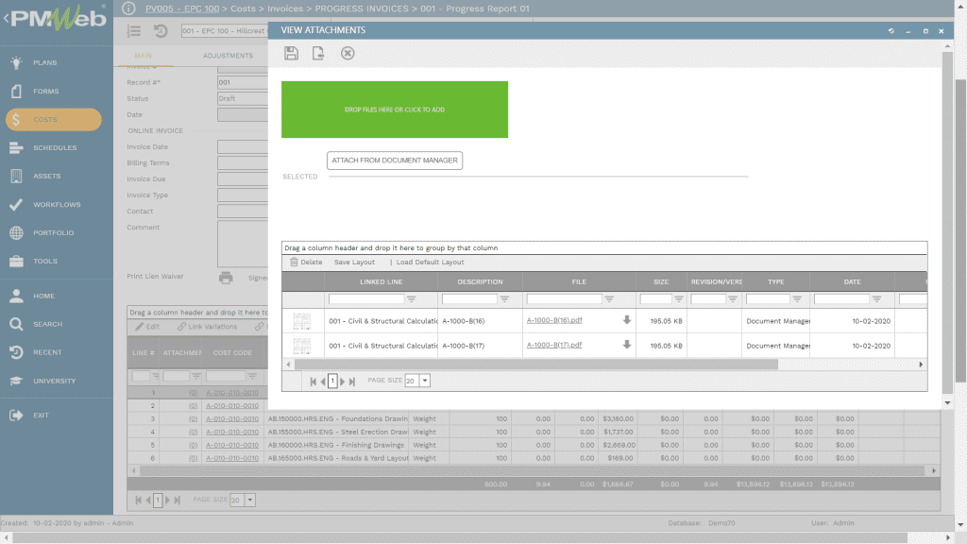This screenshot has height=544, width=967.
Task: Switch to the Main tab
Action: (144, 56)
